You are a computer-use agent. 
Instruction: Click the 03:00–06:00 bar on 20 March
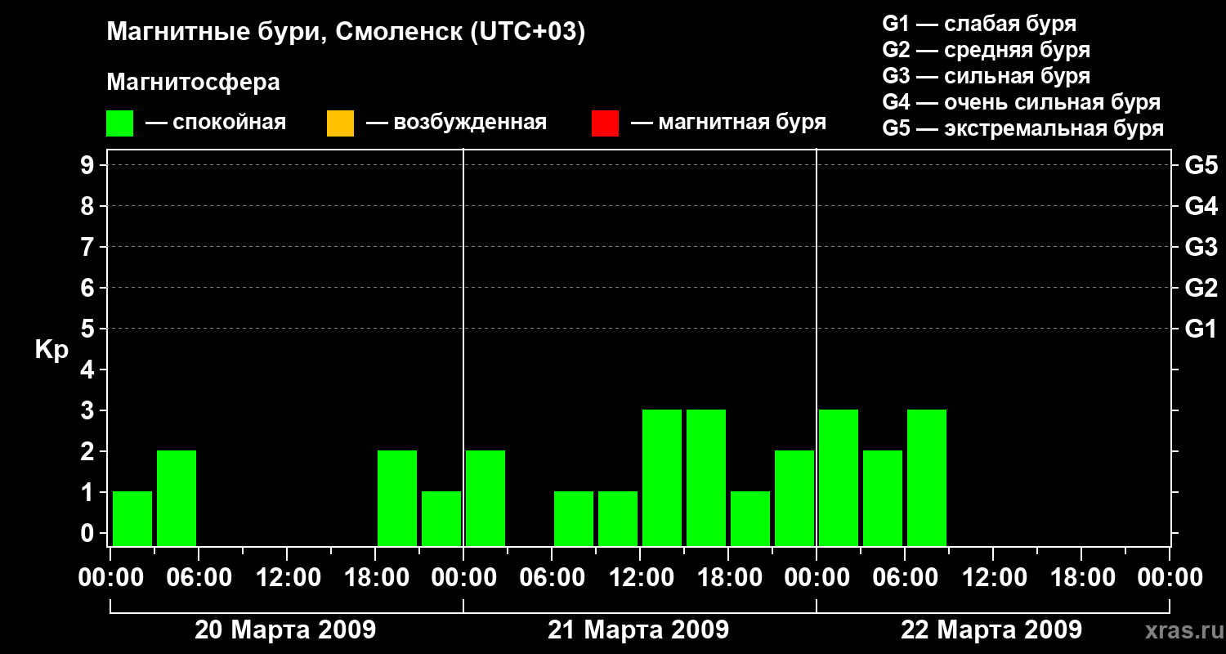[177, 498]
